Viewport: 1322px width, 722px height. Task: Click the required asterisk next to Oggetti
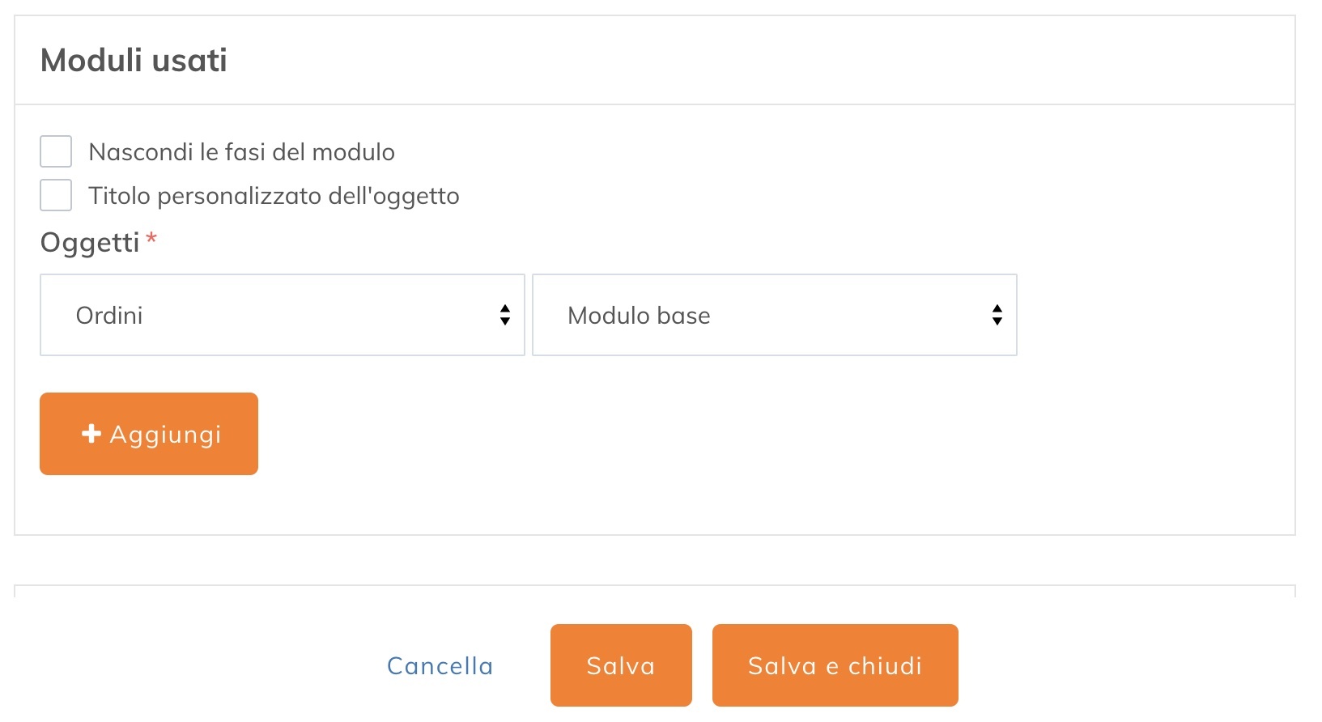tap(152, 239)
